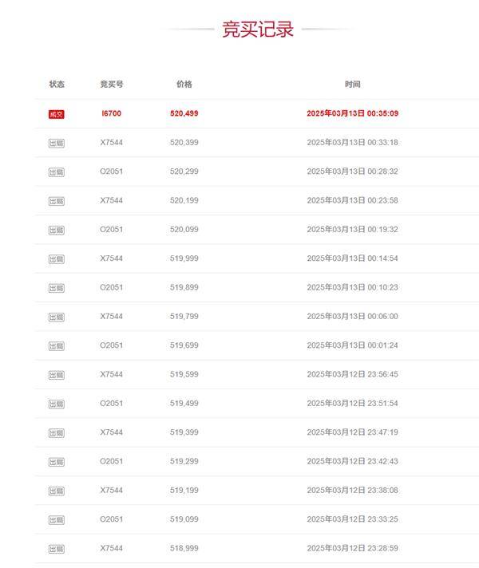
Task: Click the winning price 520,499
Action: pos(184,113)
